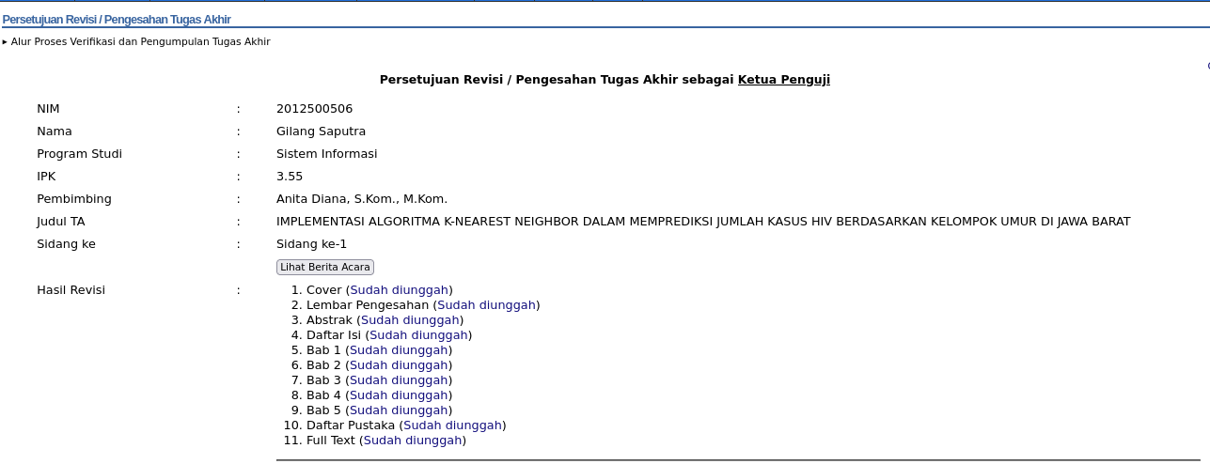Open Daftar Isi's Sudah diunggah link
The width and height of the screenshot is (1210, 464).
(x=418, y=335)
